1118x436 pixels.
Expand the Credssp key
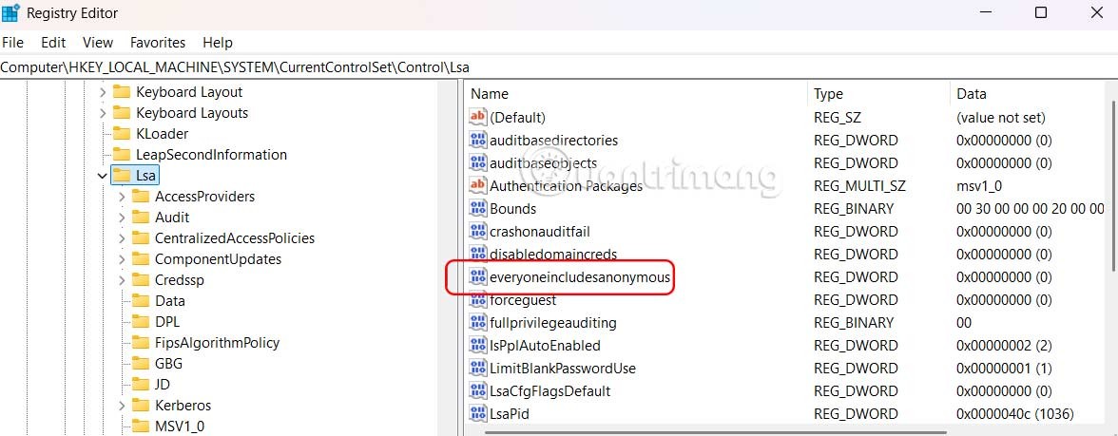pos(122,280)
